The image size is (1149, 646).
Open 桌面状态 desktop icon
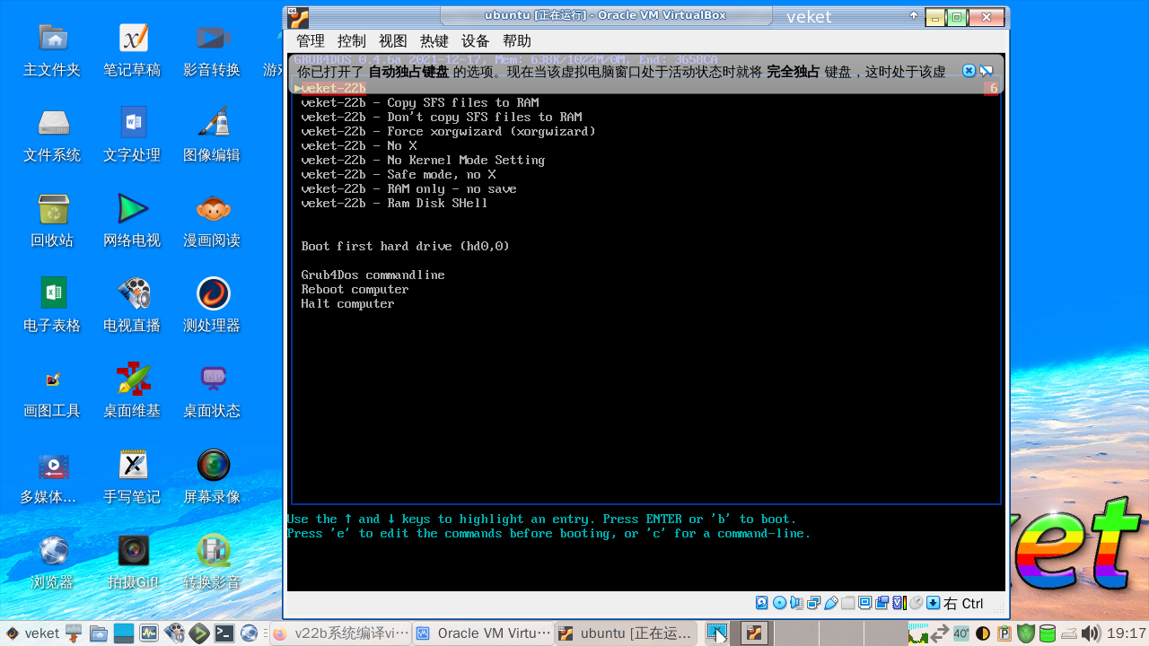point(212,392)
